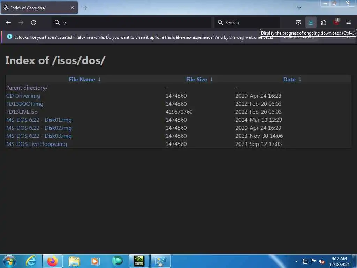This screenshot has height=268, width=357.
Task: Click the date 2023-Sep-12 17:03
Action: pos(258,144)
